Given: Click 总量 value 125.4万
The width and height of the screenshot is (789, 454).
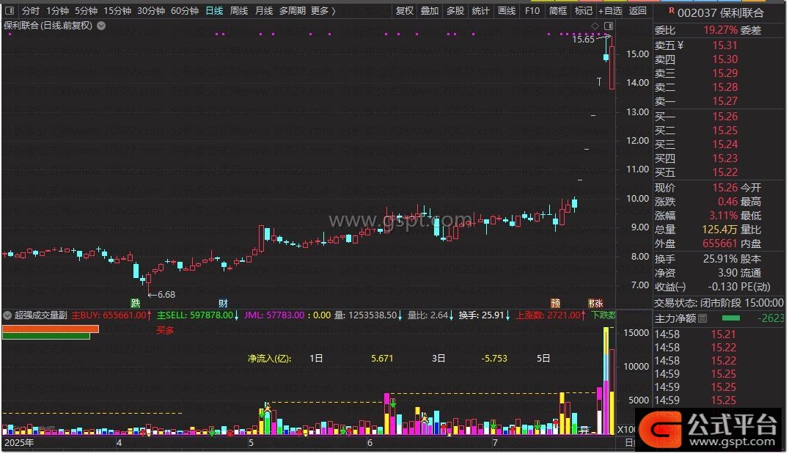Looking at the screenshot, I should [x=719, y=230].
